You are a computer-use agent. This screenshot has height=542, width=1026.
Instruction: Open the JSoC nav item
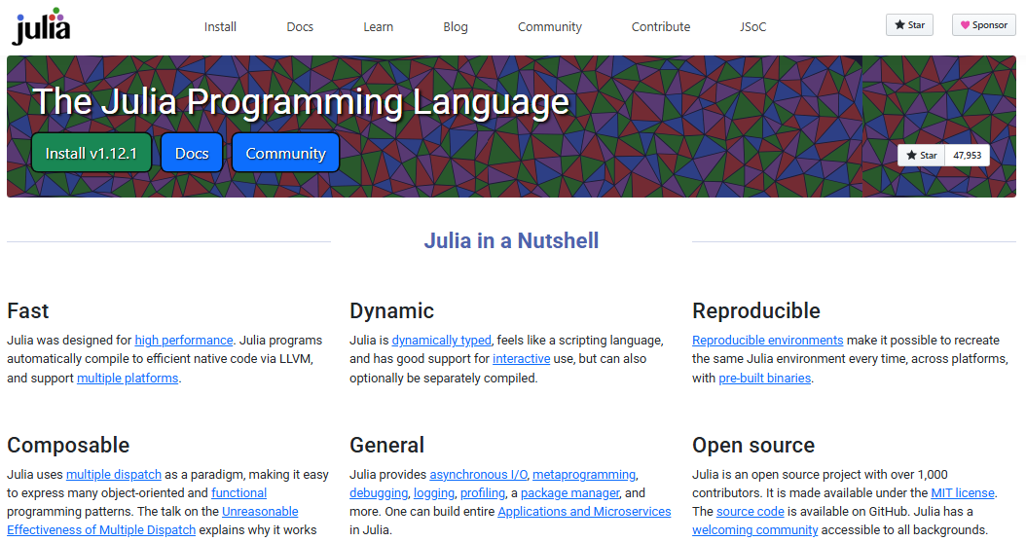point(753,27)
